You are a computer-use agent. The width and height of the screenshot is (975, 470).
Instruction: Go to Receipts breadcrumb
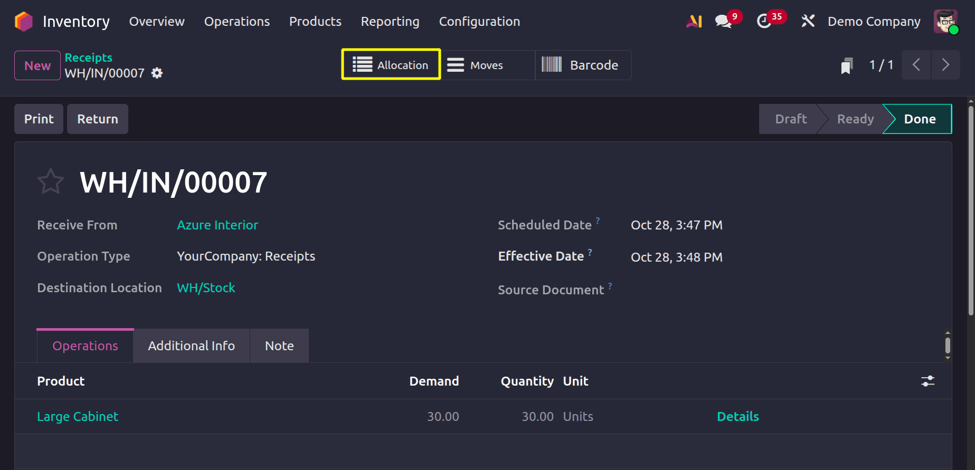[x=89, y=57]
